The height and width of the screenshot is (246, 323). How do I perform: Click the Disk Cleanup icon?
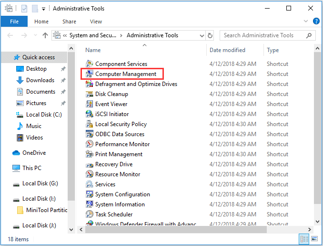[90, 94]
